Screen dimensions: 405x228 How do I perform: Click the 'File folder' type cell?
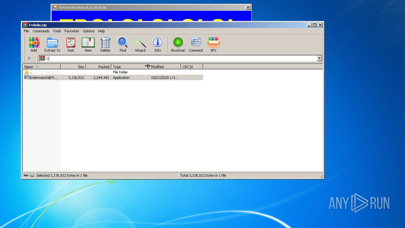(x=120, y=72)
